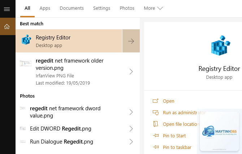Click thumbnail of Run Dialogue Regedit.png

pos(23,141)
